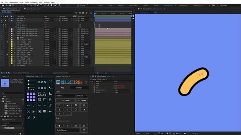The height and width of the screenshot is (135, 241).
Task: Expand the 1_Done folder in Project panel
Action: (x=2, y=99)
